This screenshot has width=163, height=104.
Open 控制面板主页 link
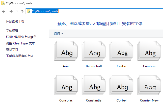(15, 22)
